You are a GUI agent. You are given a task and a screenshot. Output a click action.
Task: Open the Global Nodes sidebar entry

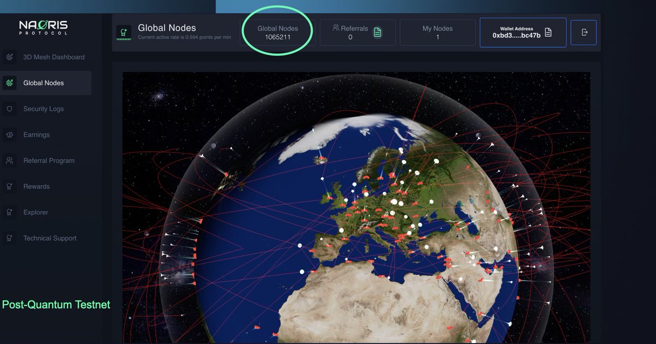pos(44,82)
